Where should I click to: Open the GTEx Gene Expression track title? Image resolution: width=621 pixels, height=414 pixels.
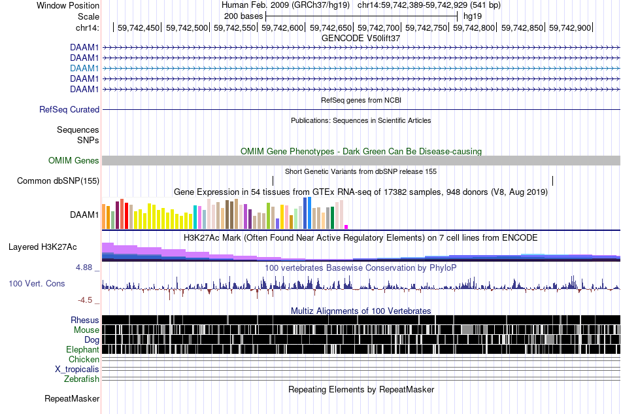361,192
